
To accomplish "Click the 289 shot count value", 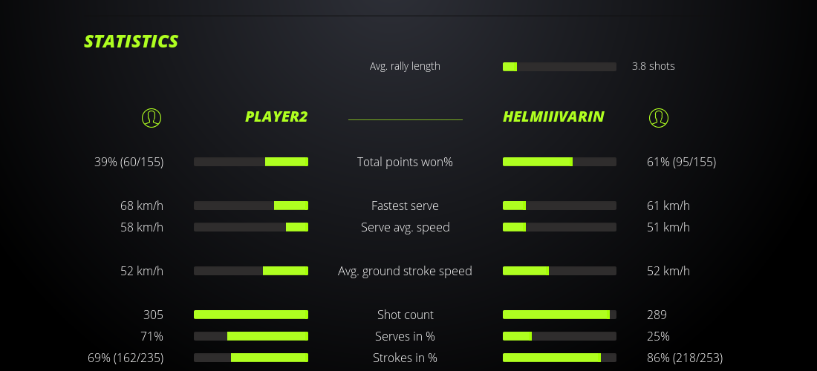I will click(657, 315).
